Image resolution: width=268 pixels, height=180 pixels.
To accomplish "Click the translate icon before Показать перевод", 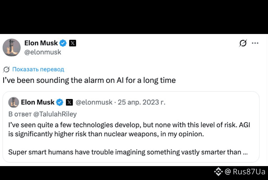I will point(6,69).
